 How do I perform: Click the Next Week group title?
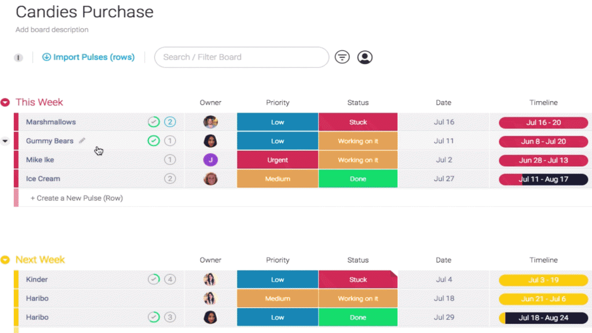pos(40,260)
